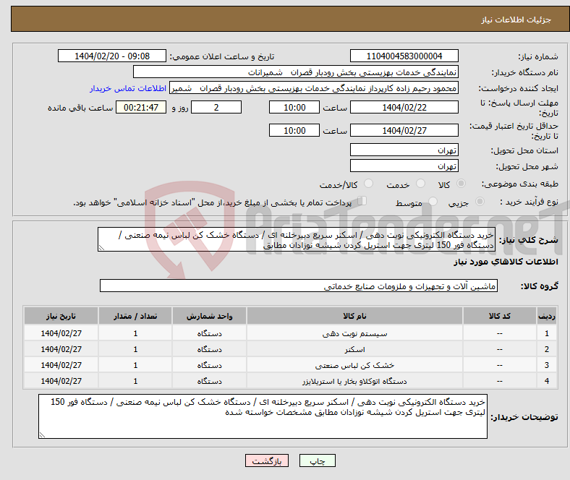Click the بازگشت back button
This screenshot has height=480, width=570.
pyautogui.click(x=267, y=460)
